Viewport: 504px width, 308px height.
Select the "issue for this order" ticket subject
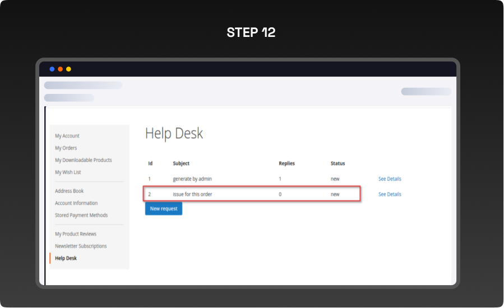click(192, 195)
